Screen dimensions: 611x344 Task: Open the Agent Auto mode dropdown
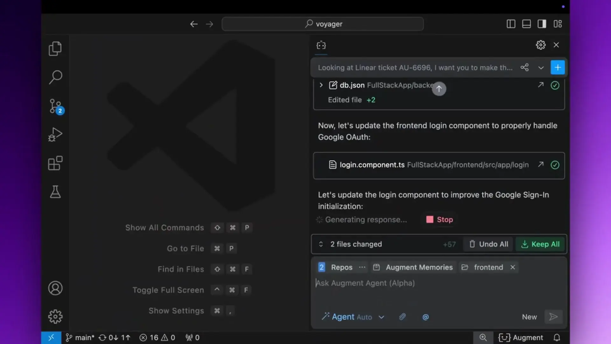click(353, 317)
